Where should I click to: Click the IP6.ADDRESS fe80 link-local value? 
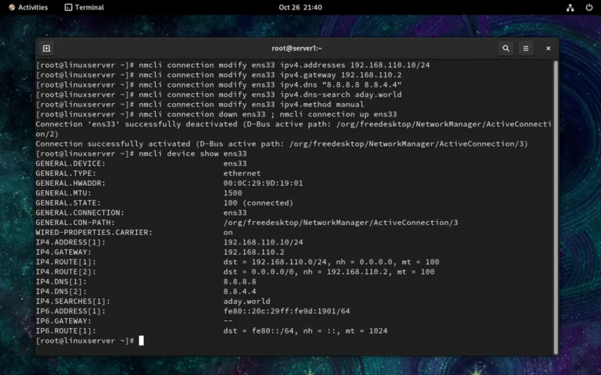(x=286, y=311)
